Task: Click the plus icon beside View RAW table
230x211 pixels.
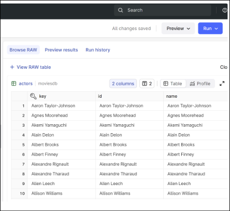Action: click(12, 67)
